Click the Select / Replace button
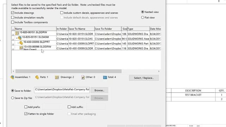 click(144, 78)
